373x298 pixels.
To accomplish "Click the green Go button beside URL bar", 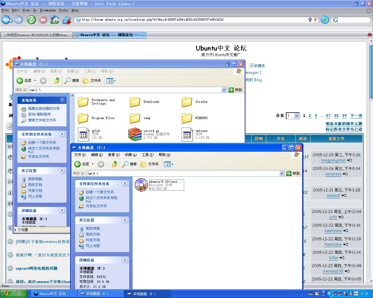I will click(325, 20).
